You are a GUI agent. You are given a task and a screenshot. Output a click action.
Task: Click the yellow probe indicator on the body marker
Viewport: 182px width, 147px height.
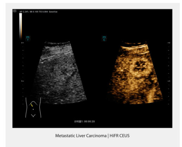pos(32,105)
